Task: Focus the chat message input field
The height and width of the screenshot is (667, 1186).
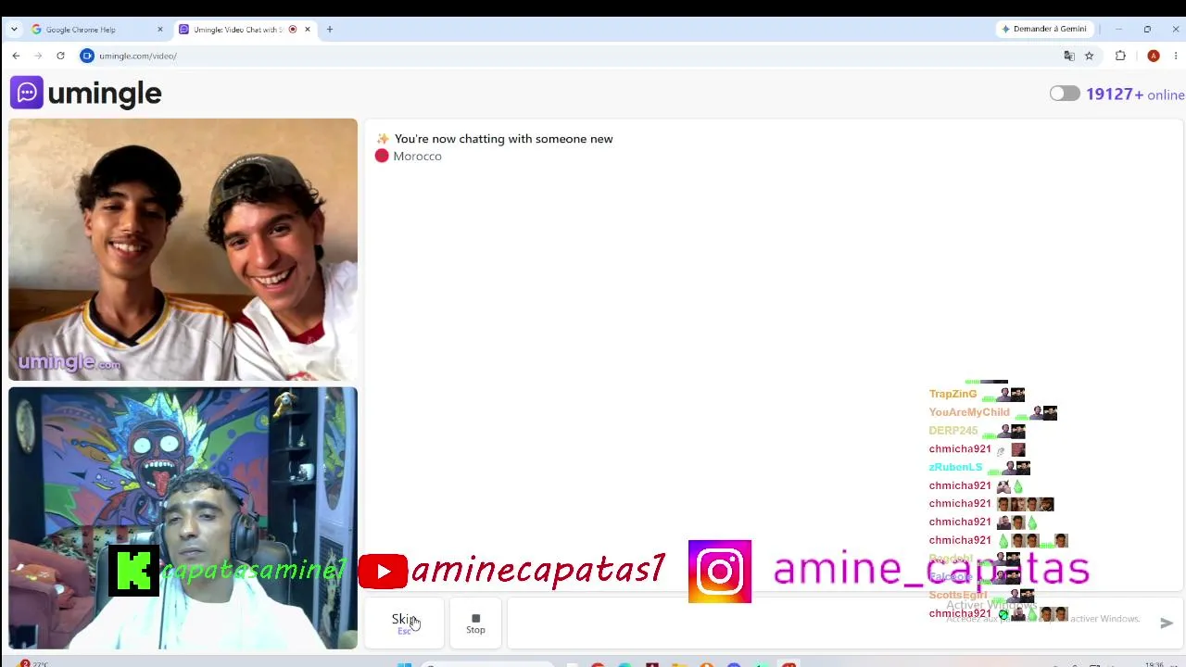Action: (829, 623)
